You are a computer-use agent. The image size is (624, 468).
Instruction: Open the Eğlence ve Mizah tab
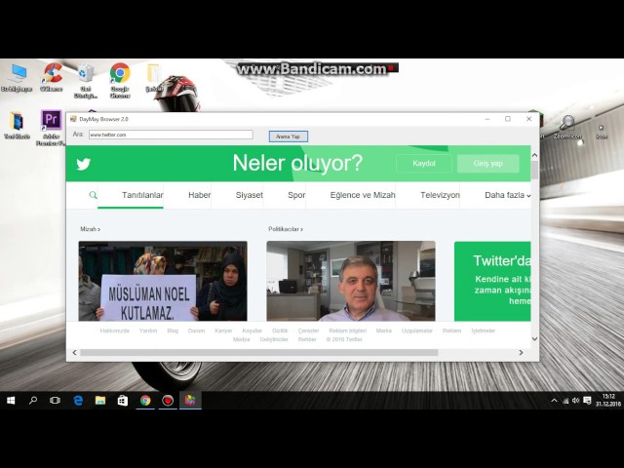tap(363, 195)
